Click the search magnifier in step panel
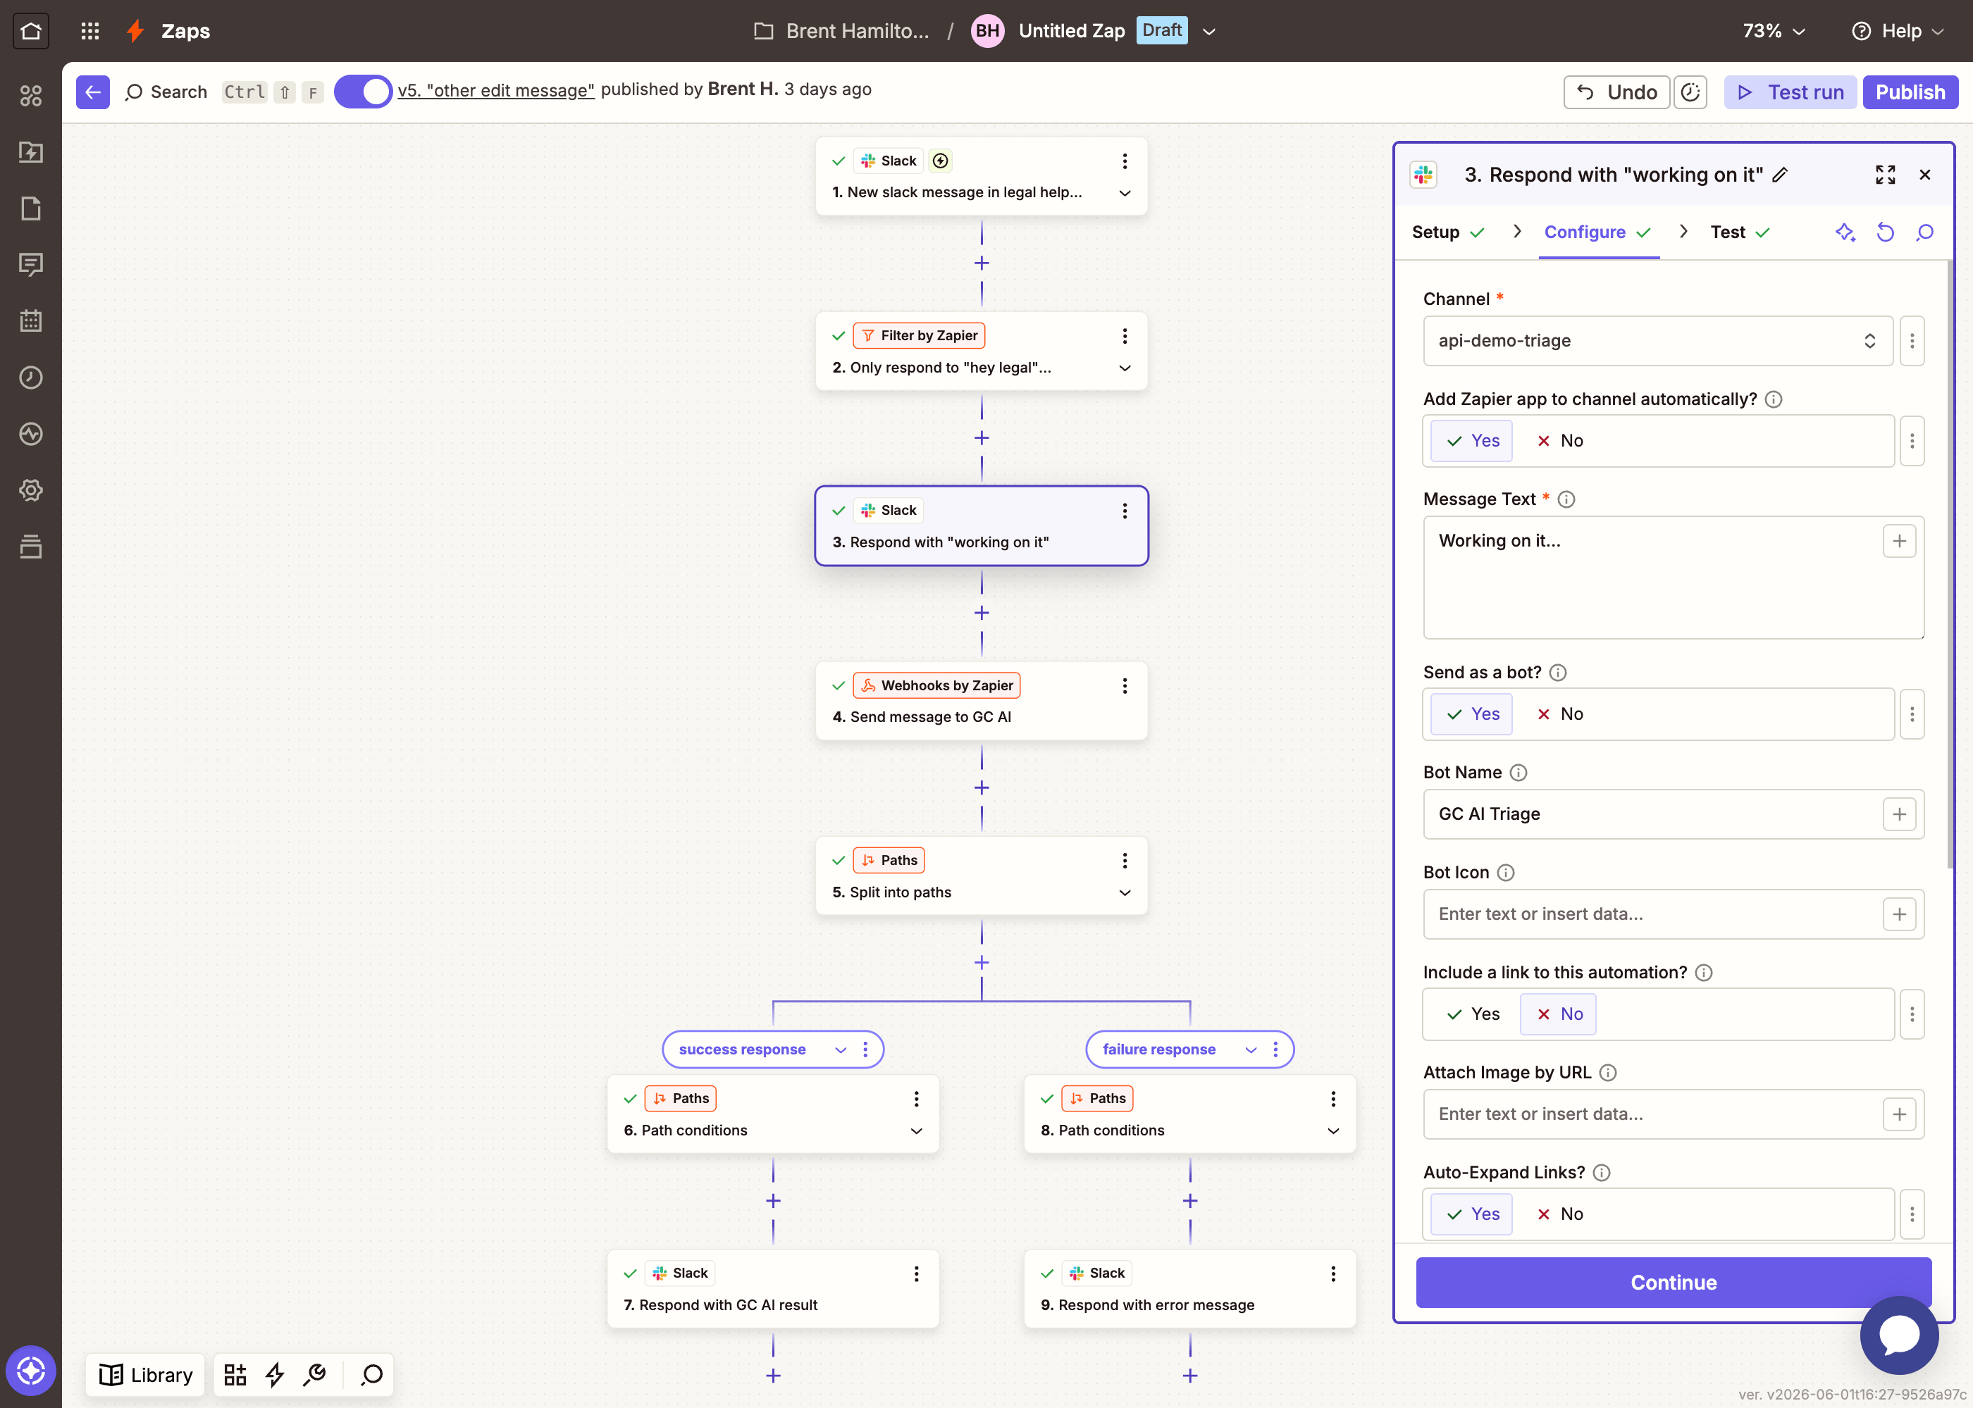Viewport: 1973px width, 1408px height. point(1925,232)
